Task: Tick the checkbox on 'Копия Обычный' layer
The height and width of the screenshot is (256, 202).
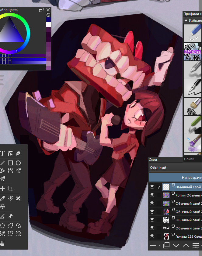Action: tap(159, 195)
